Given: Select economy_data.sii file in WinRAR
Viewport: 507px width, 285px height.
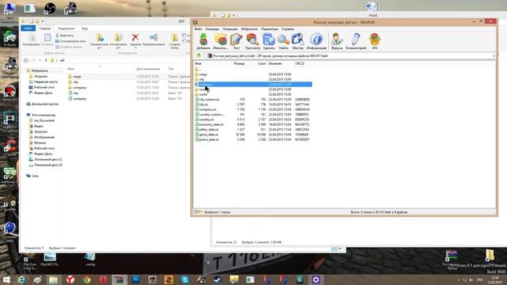Looking at the screenshot, I should tap(212, 124).
